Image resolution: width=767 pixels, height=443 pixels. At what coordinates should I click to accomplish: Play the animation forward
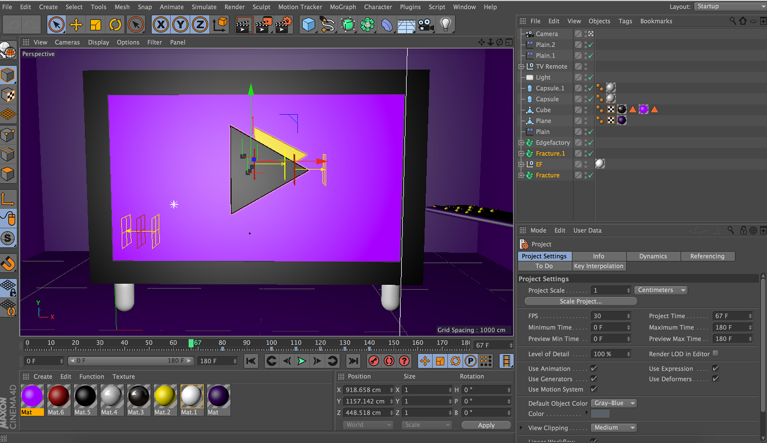pyautogui.click(x=302, y=361)
